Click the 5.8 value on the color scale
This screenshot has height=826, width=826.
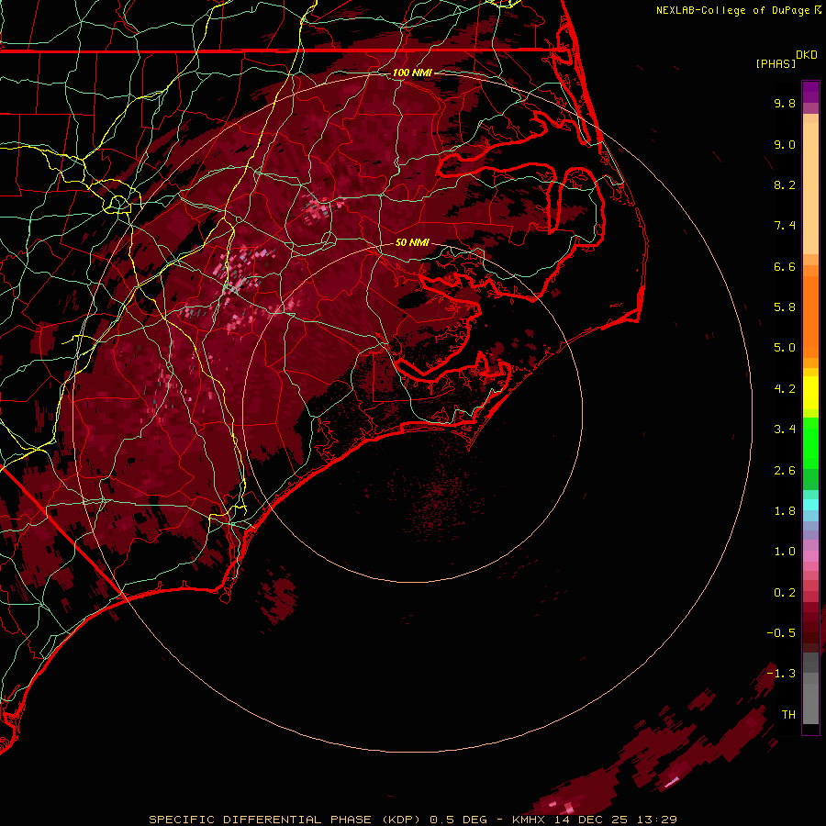pyautogui.click(x=785, y=307)
